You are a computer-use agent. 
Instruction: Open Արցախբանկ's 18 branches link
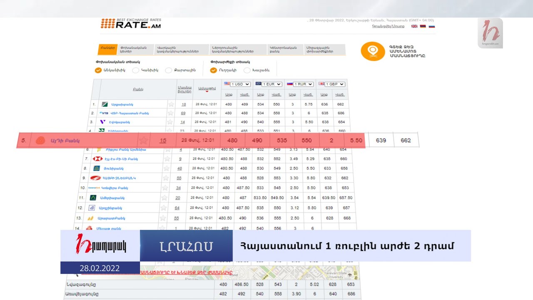pyautogui.click(x=184, y=104)
